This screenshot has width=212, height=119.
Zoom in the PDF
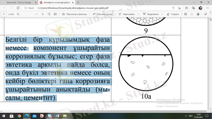point(43,14)
